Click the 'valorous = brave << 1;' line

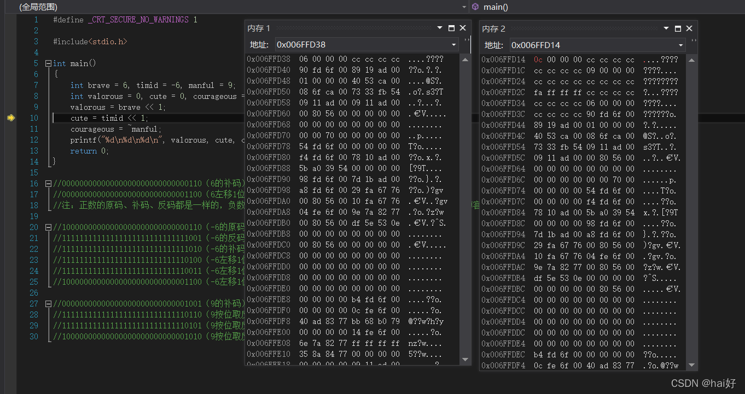[118, 107]
